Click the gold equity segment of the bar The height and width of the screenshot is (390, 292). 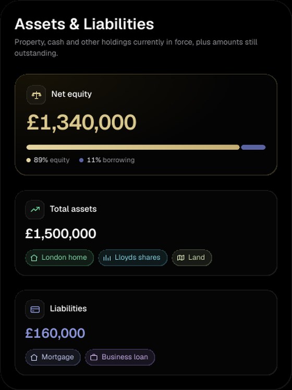[133, 147]
